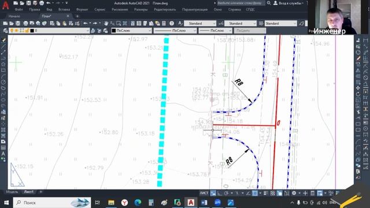Open the Рисование menu
The image size is (370, 208).
(120, 10)
